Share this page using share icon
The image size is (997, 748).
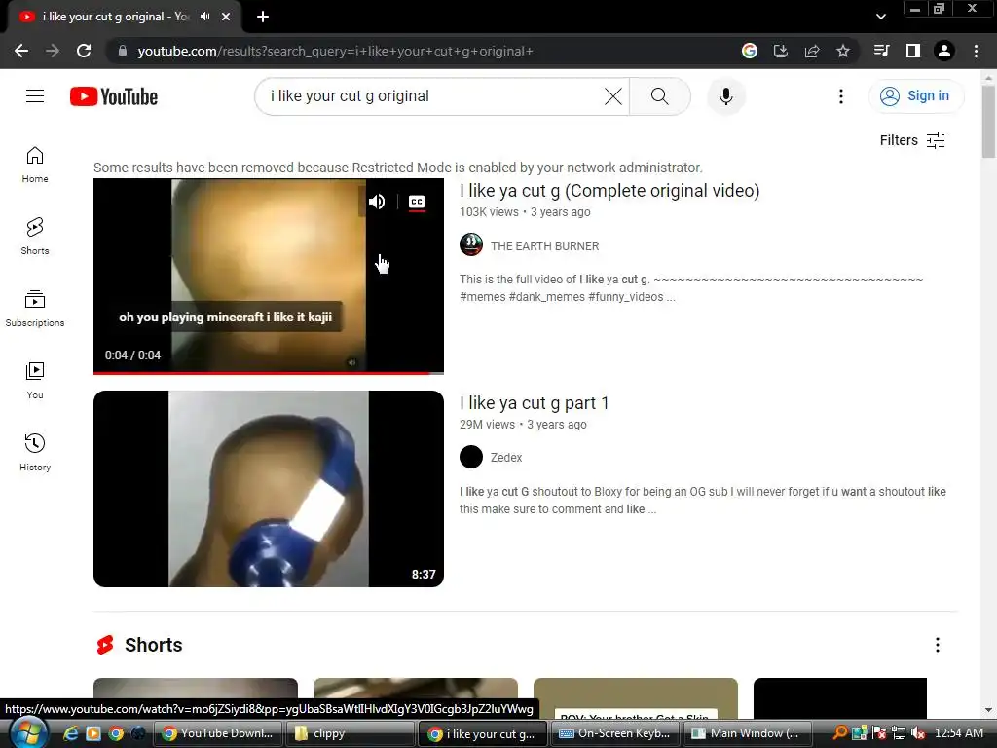812,51
